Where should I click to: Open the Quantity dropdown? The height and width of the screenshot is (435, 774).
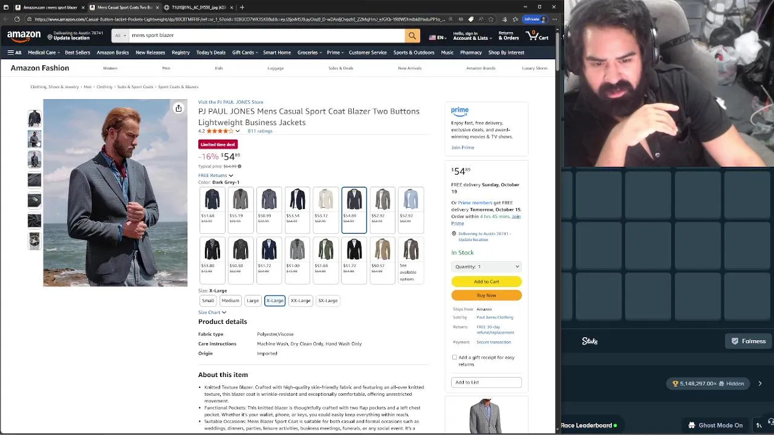tap(486, 266)
